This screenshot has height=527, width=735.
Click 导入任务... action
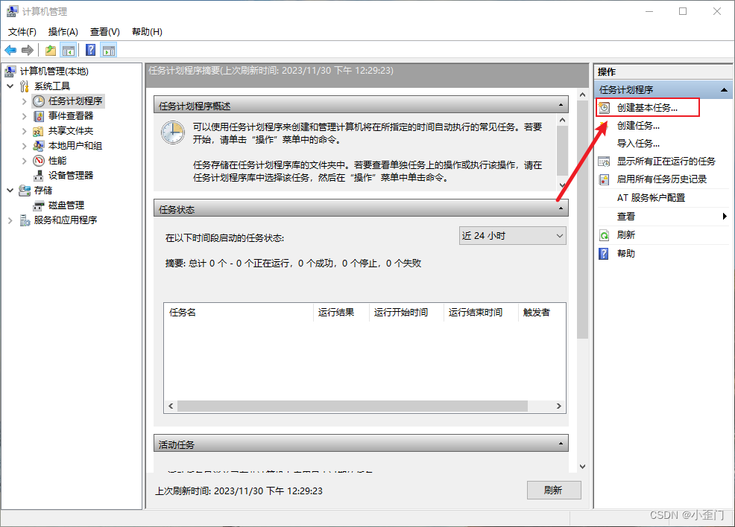[638, 144]
